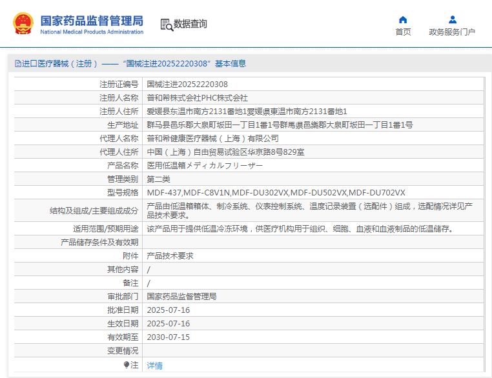Viewport: 492px width, 378px height.
Task: Select 普和希株式会社PHC株式会社 registrant name
Action: coord(198,98)
